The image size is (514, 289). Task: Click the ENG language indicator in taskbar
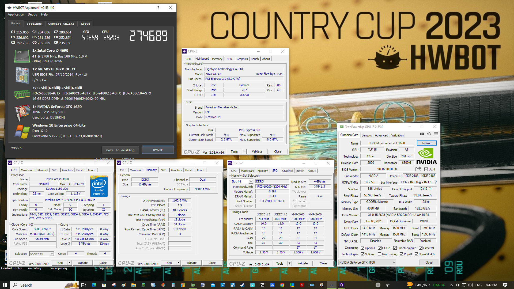[478, 285]
